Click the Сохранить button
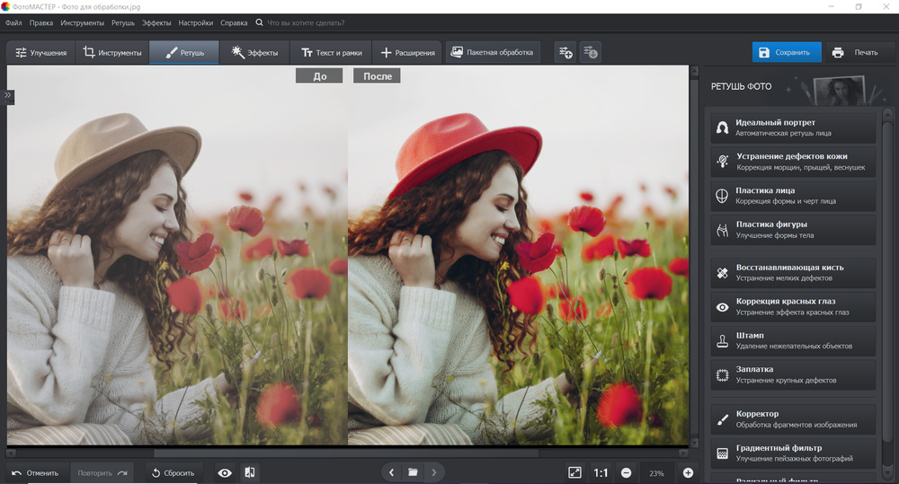The height and width of the screenshot is (484, 899). [786, 53]
